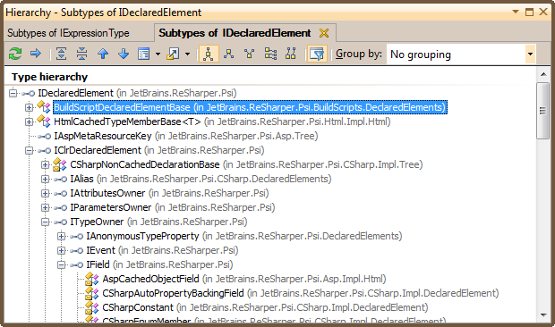This screenshot has height=327, width=555.
Task: Expand the IAnonymousTypeProperty node
Action: pyautogui.click(x=61, y=236)
